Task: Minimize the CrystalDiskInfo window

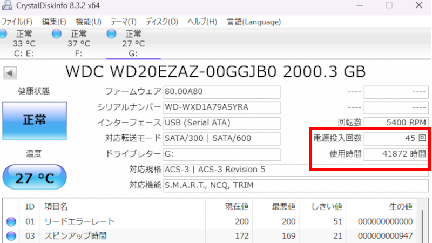Action: click(x=360, y=5)
